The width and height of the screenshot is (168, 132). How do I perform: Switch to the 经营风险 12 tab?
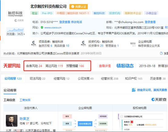62,78
